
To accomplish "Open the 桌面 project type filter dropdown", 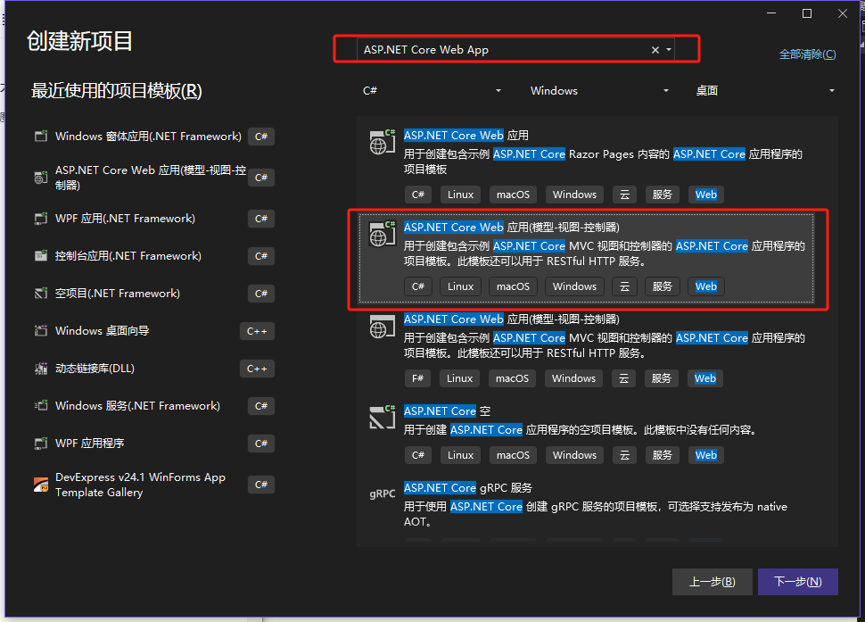I will pos(765,90).
